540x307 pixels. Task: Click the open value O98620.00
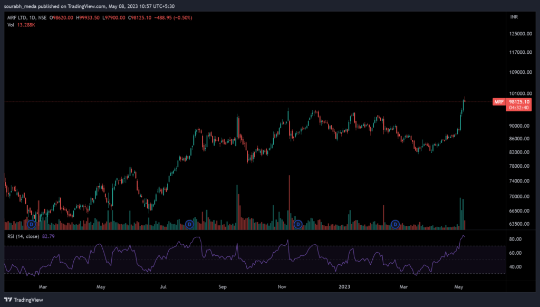pos(61,17)
